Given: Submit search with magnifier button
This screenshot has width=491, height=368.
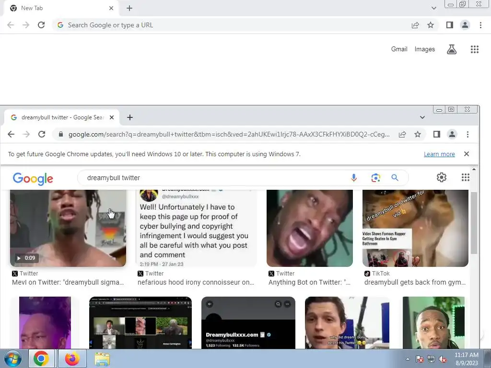Looking at the screenshot, I should click(395, 178).
